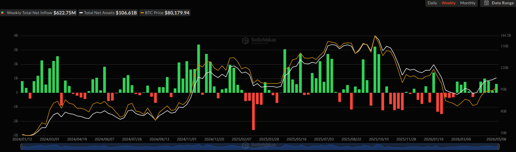
Task: Click the 2024/01/12 x-axis date label
Action: tap(22, 139)
